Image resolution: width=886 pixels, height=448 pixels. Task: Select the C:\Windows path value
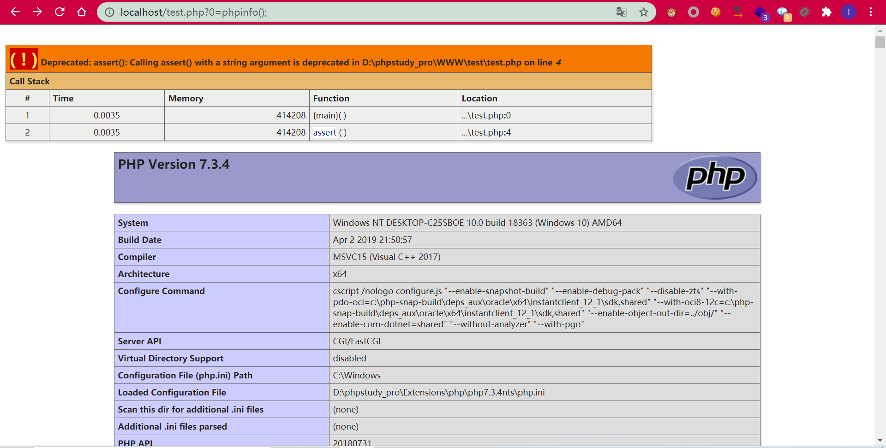coord(545,375)
